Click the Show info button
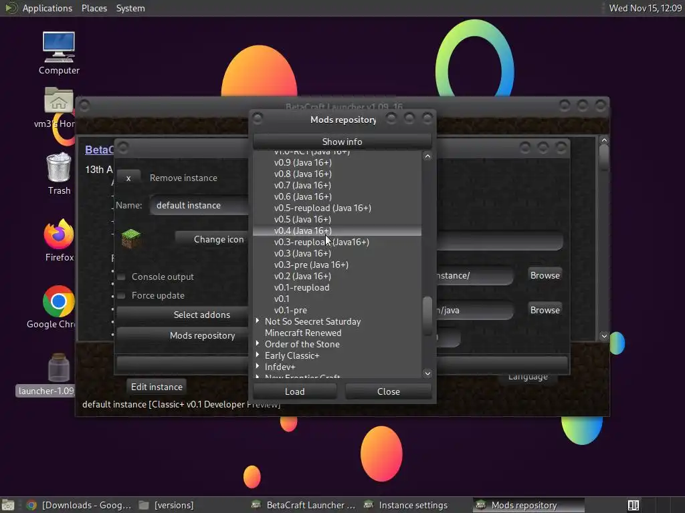This screenshot has width=685, height=513. click(x=342, y=142)
